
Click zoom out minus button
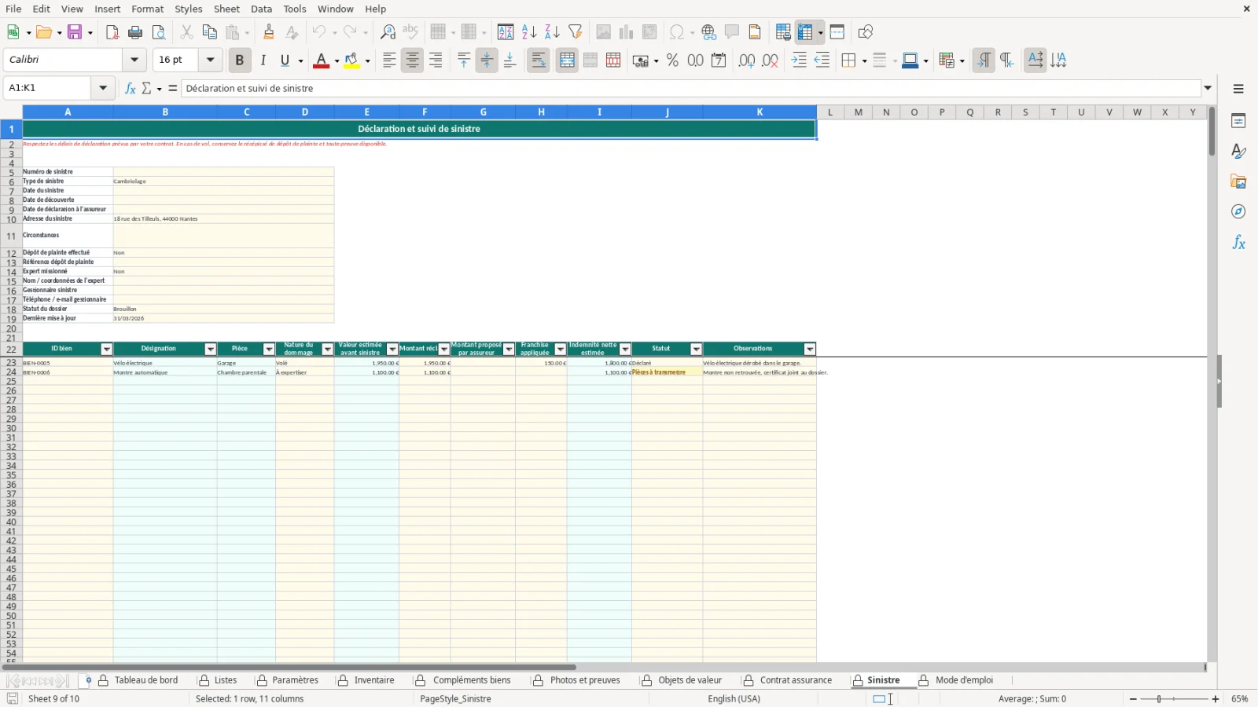[x=1133, y=699]
